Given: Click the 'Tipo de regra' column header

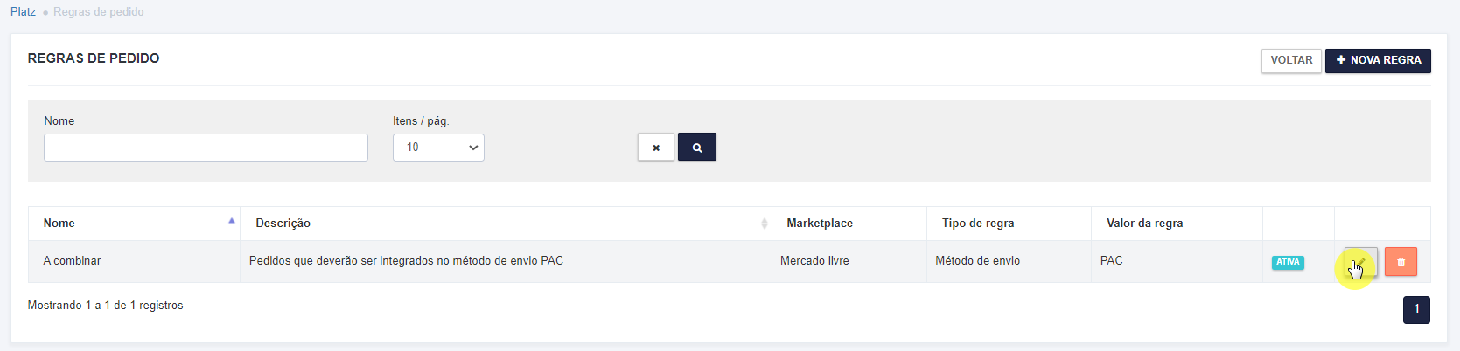Looking at the screenshot, I should (x=978, y=224).
